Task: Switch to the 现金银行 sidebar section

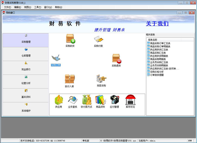Action: click(26, 67)
